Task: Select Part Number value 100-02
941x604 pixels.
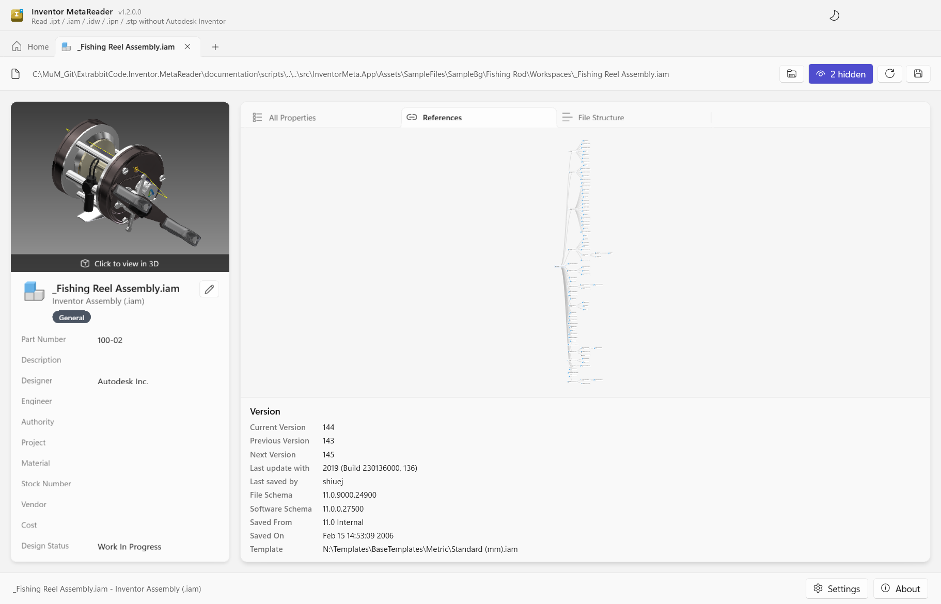Action: pyautogui.click(x=110, y=340)
